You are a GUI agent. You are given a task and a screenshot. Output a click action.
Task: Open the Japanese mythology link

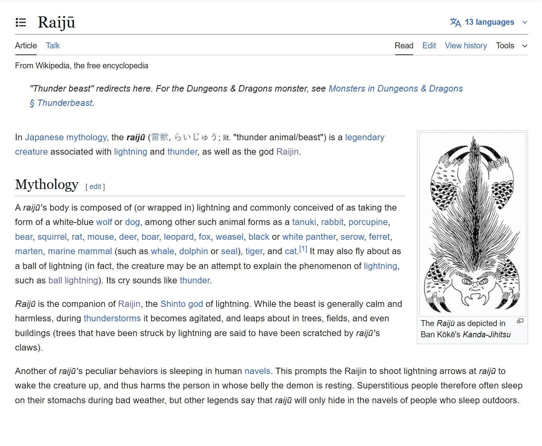[66, 137]
